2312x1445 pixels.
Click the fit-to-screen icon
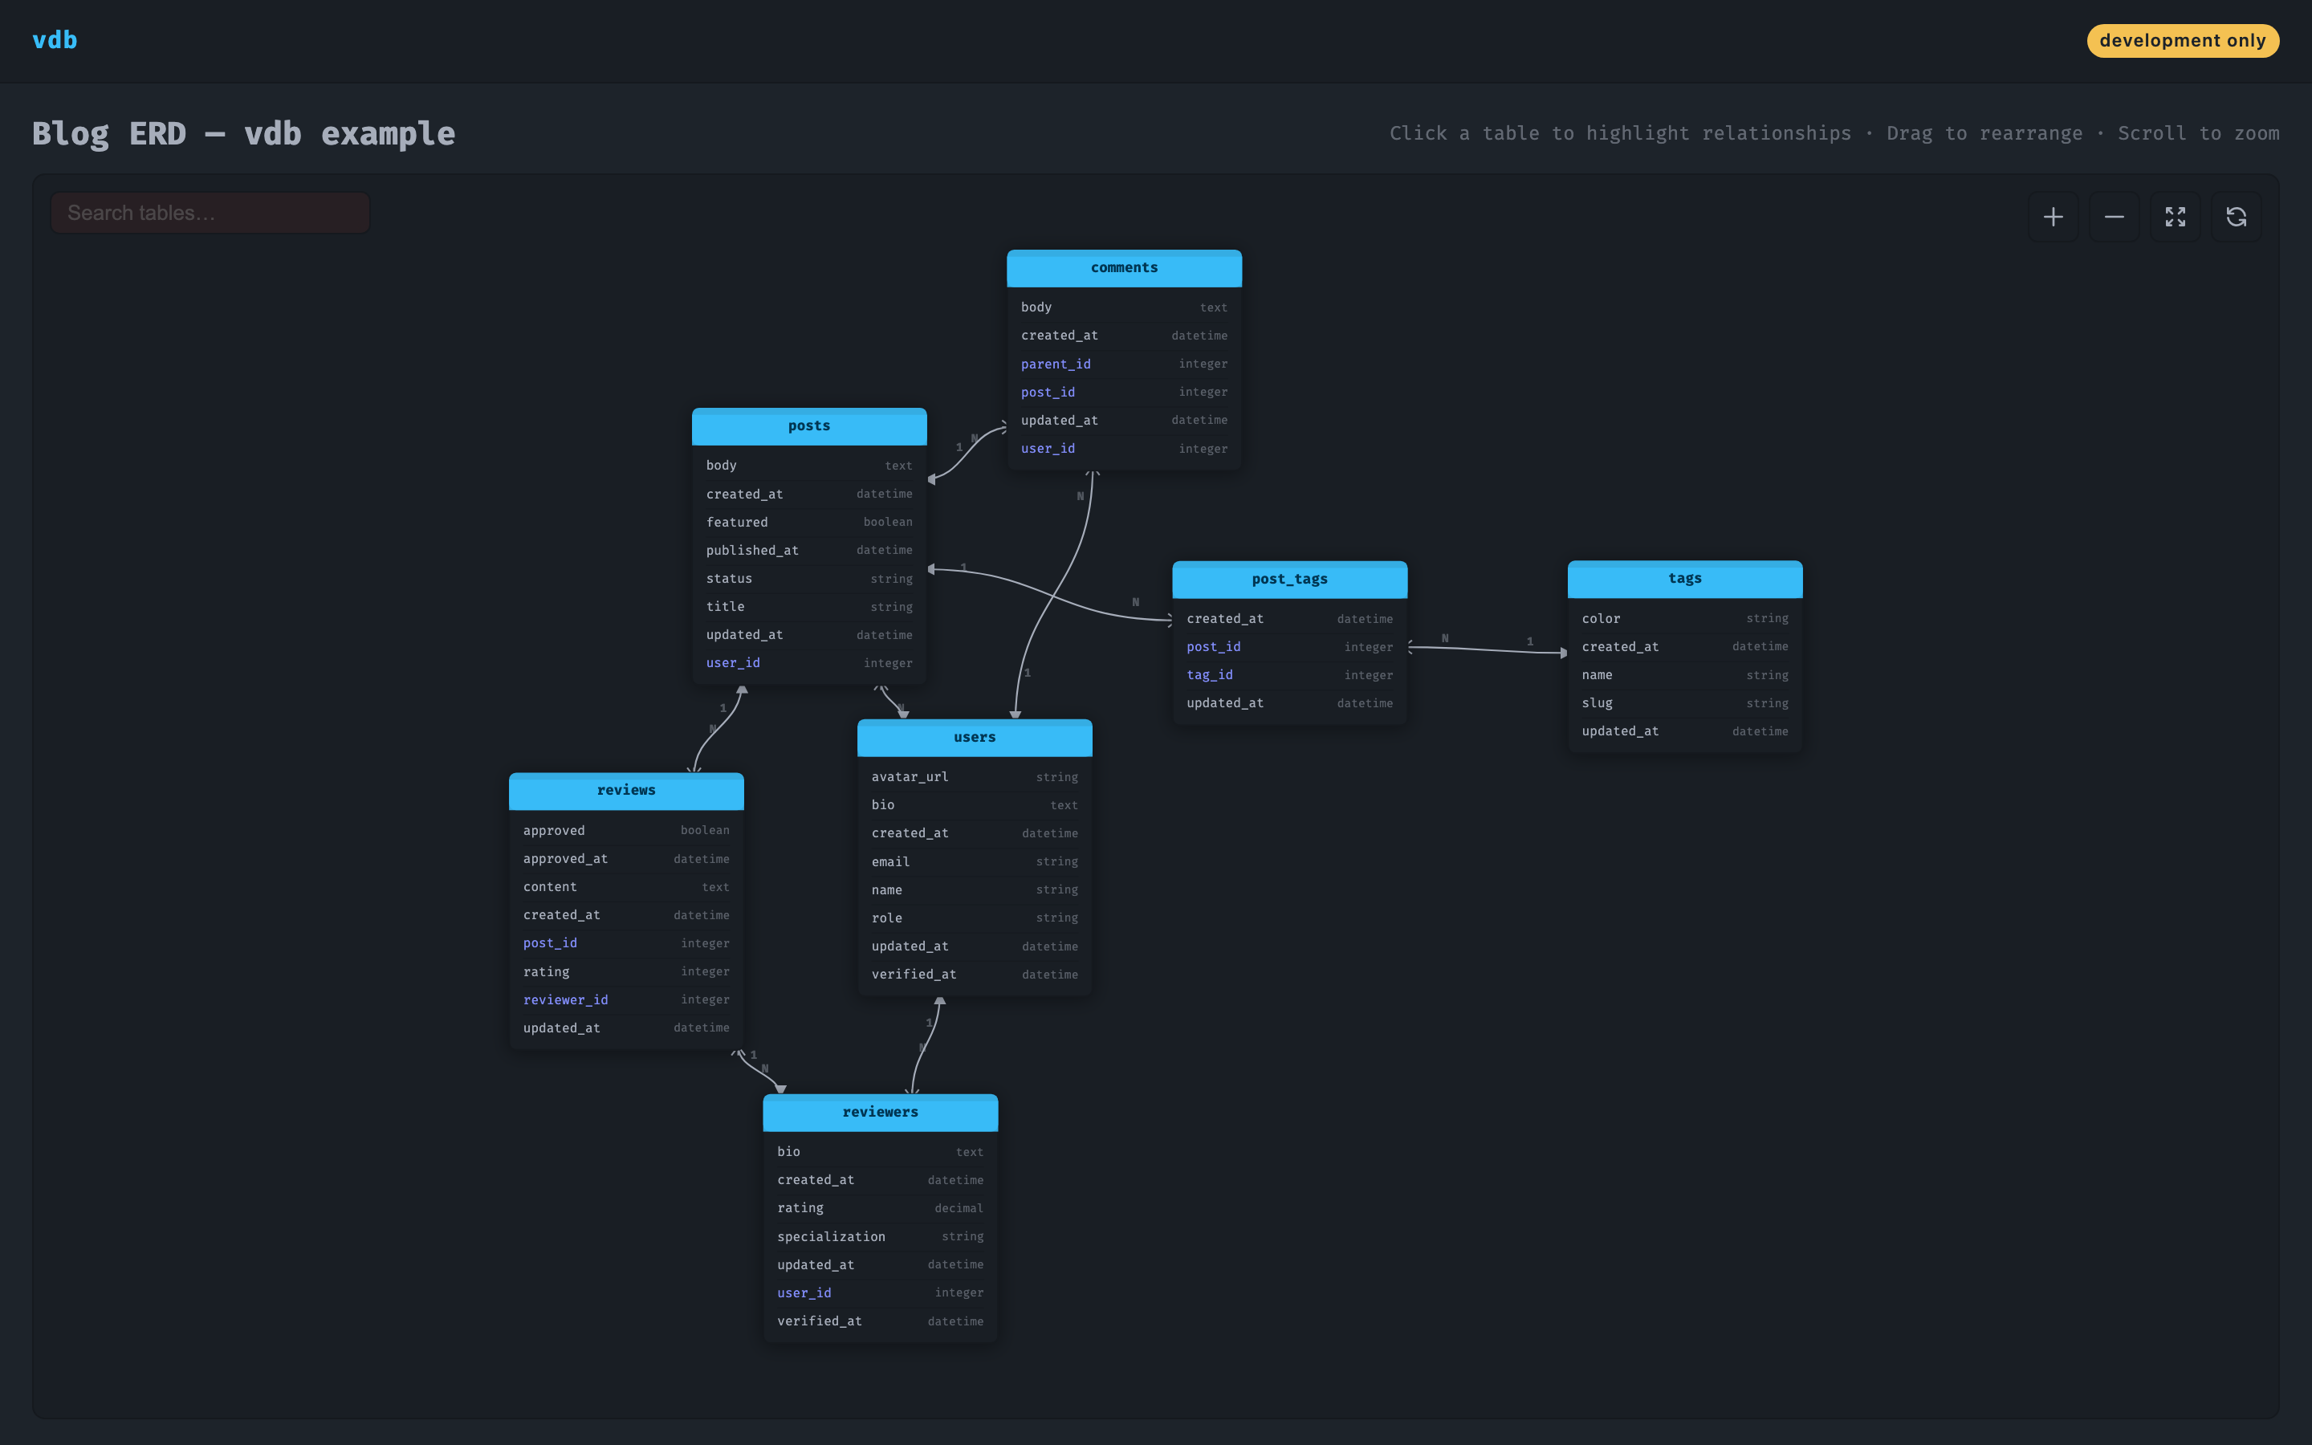[x=2175, y=217]
